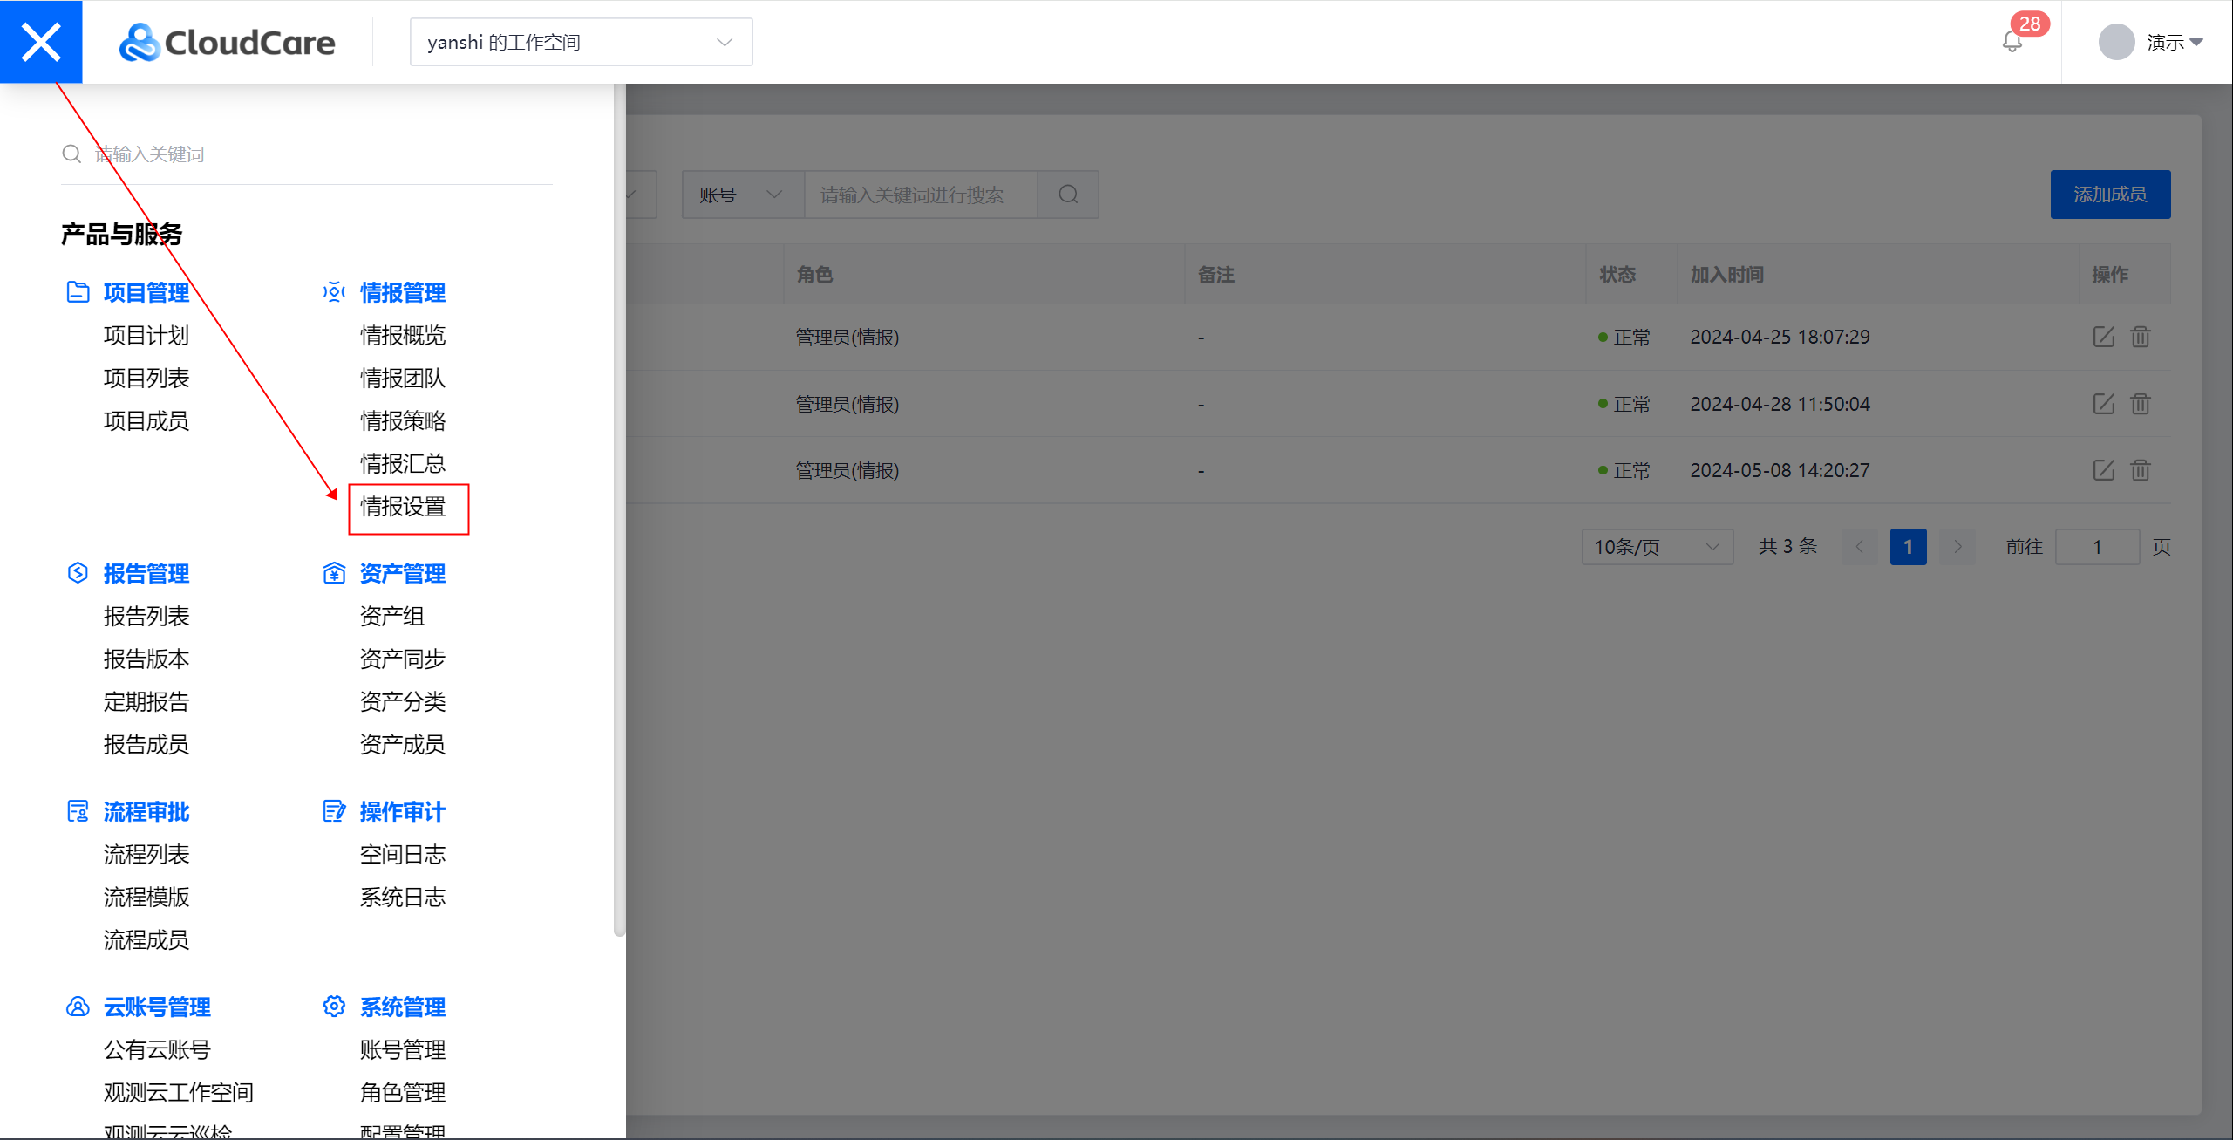Image resolution: width=2233 pixels, height=1140 pixels.
Task: Click the previous page arrow
Action: (1859, 547)
